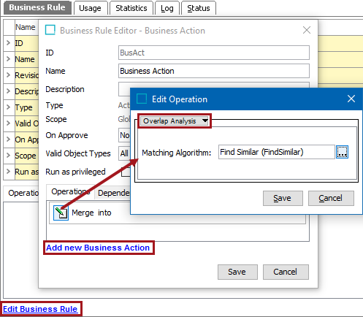Viewport: 363px width, 317px height.
Task: Expand the Type row chevron
Action: tap(9, 107)
